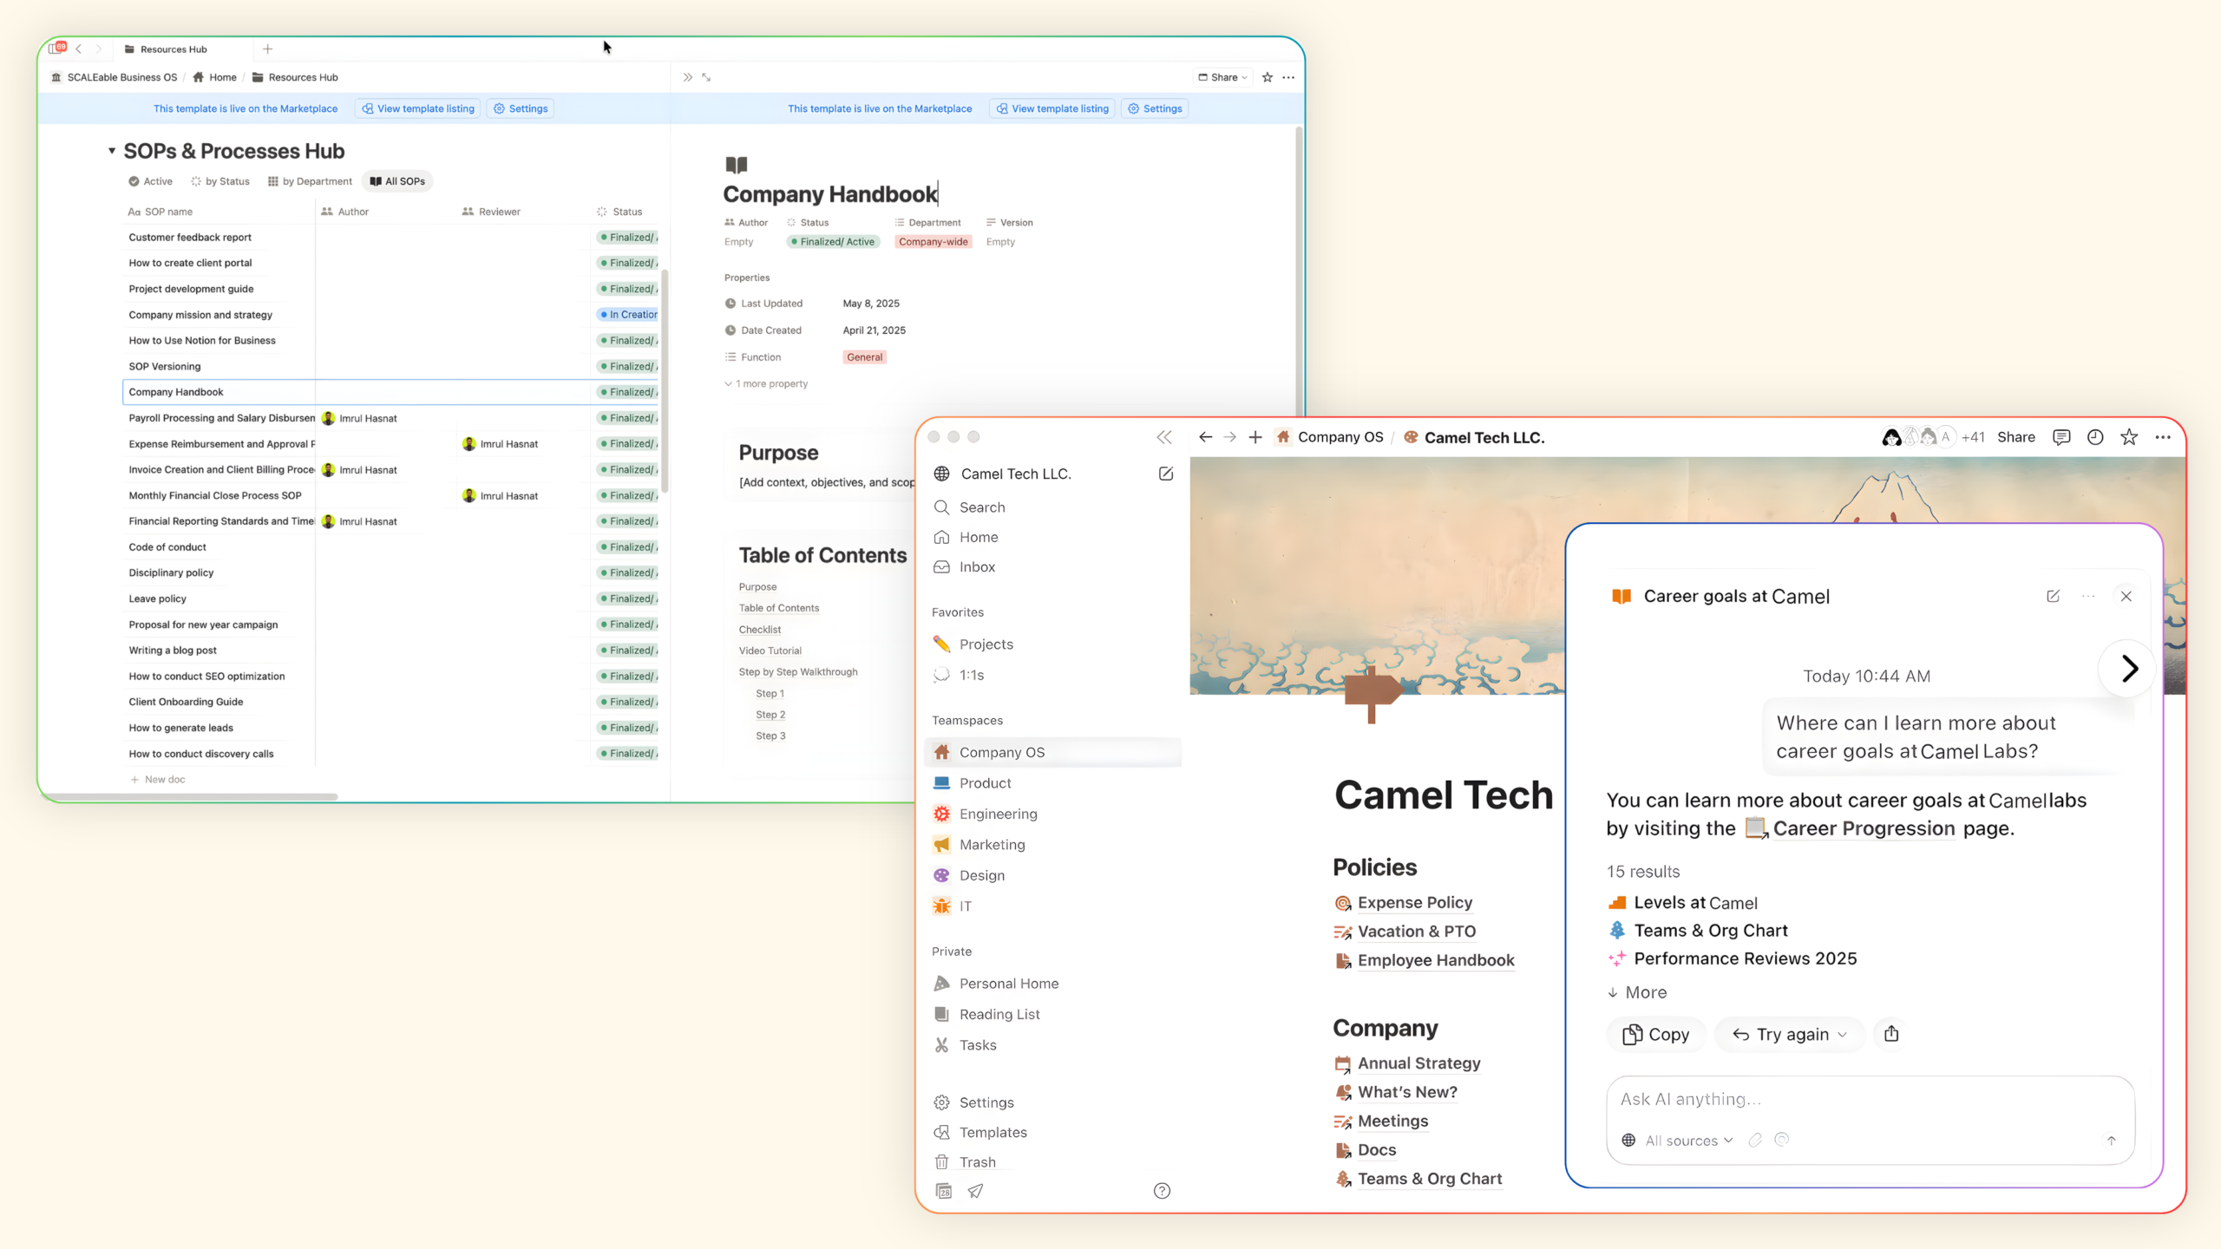2221x1249 pixels.
Task: Open the comments icon in top bar
Action: coord(2061,437)
